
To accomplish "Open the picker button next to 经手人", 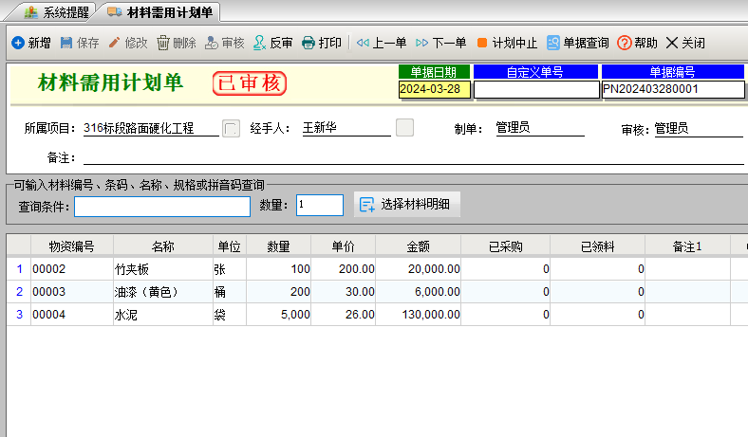I will [404, 128].
